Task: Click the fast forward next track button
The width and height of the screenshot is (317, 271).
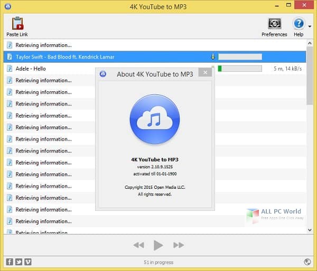Action: pos(179,245)
